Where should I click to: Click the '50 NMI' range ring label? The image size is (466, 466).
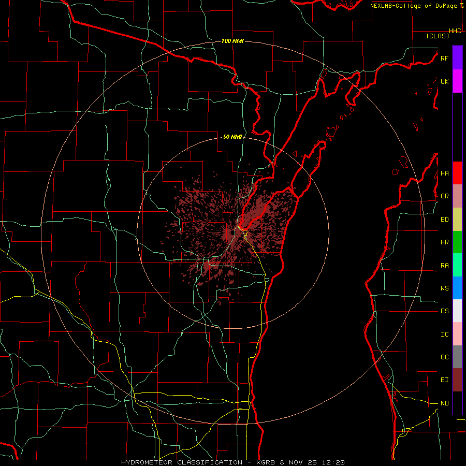pyautogui.click(x=232, y=137)
